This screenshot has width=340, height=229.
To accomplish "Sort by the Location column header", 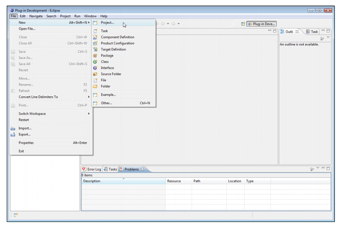I will (236, 181).
